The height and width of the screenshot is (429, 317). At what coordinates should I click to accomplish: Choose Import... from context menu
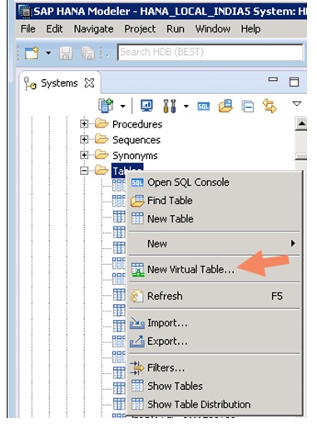coord(214,323)
